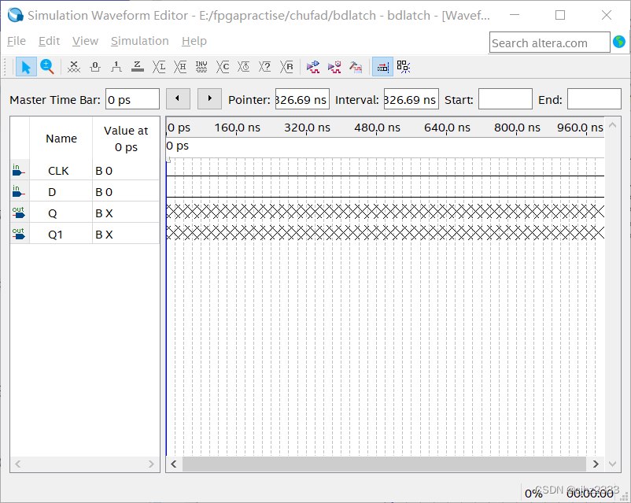Screen dimensions: 631x503
Task: Open the File menu
Action: tap(17, 41)
